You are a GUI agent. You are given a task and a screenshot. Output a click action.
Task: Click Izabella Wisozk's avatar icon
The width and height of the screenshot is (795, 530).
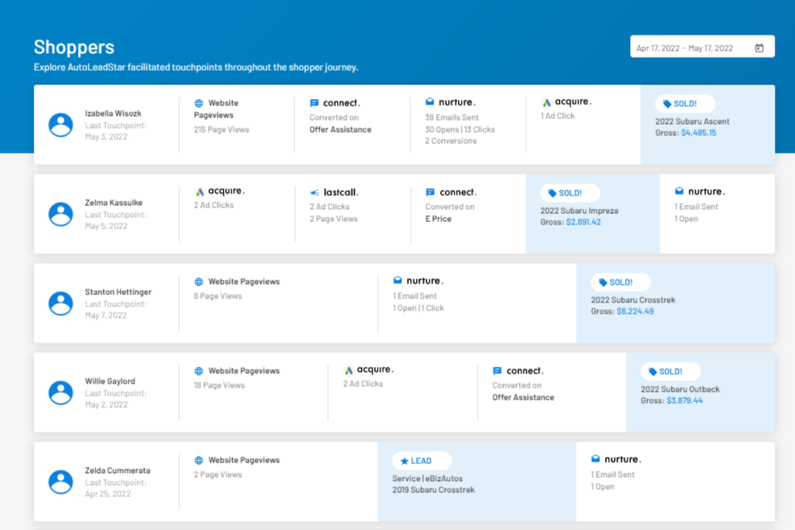[61, 125]
